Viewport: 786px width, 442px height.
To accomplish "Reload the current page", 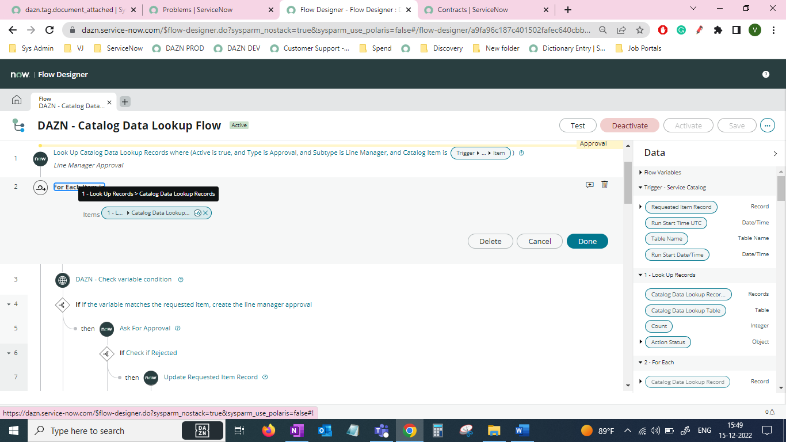I will click(49, 30).
